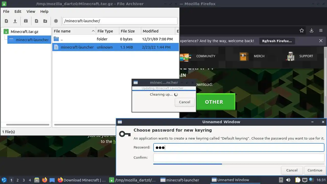327x184 pixels.
Task: Switch to workspace 3 on the taskbar
Action: [x=24, y=180]
